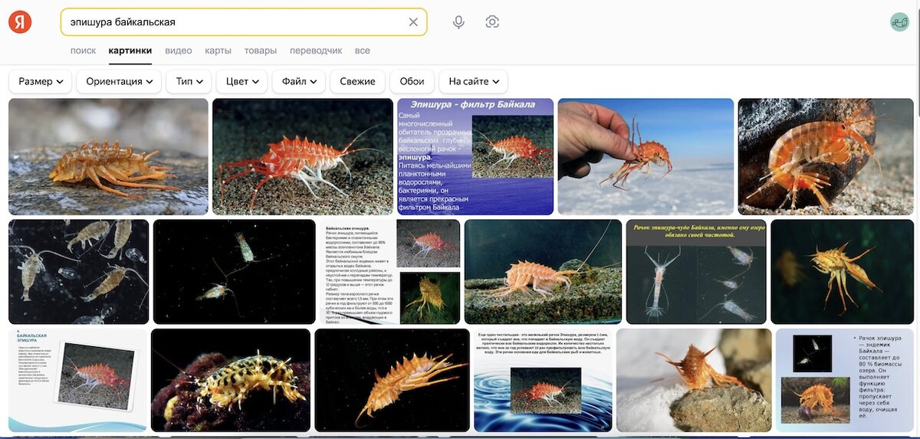Expand the На сайте filter dropdown
920x439 pixels.
(473, 81)
